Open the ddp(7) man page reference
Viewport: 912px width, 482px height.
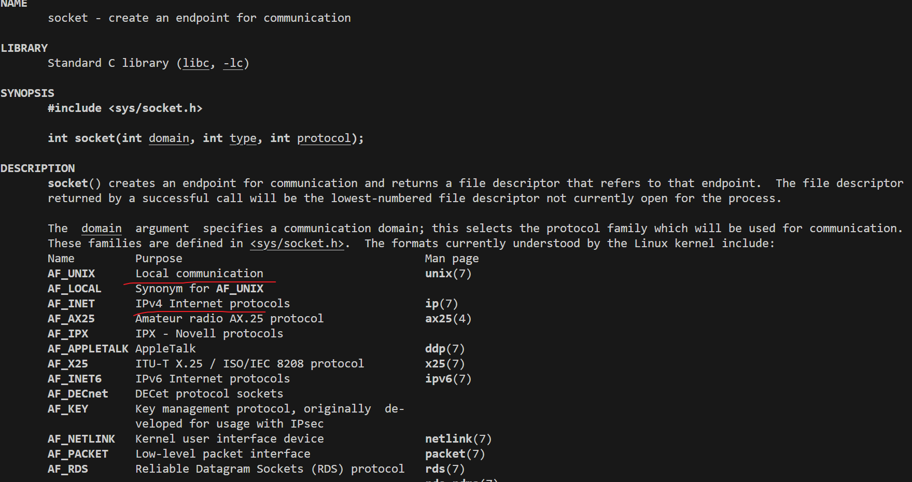445,349
